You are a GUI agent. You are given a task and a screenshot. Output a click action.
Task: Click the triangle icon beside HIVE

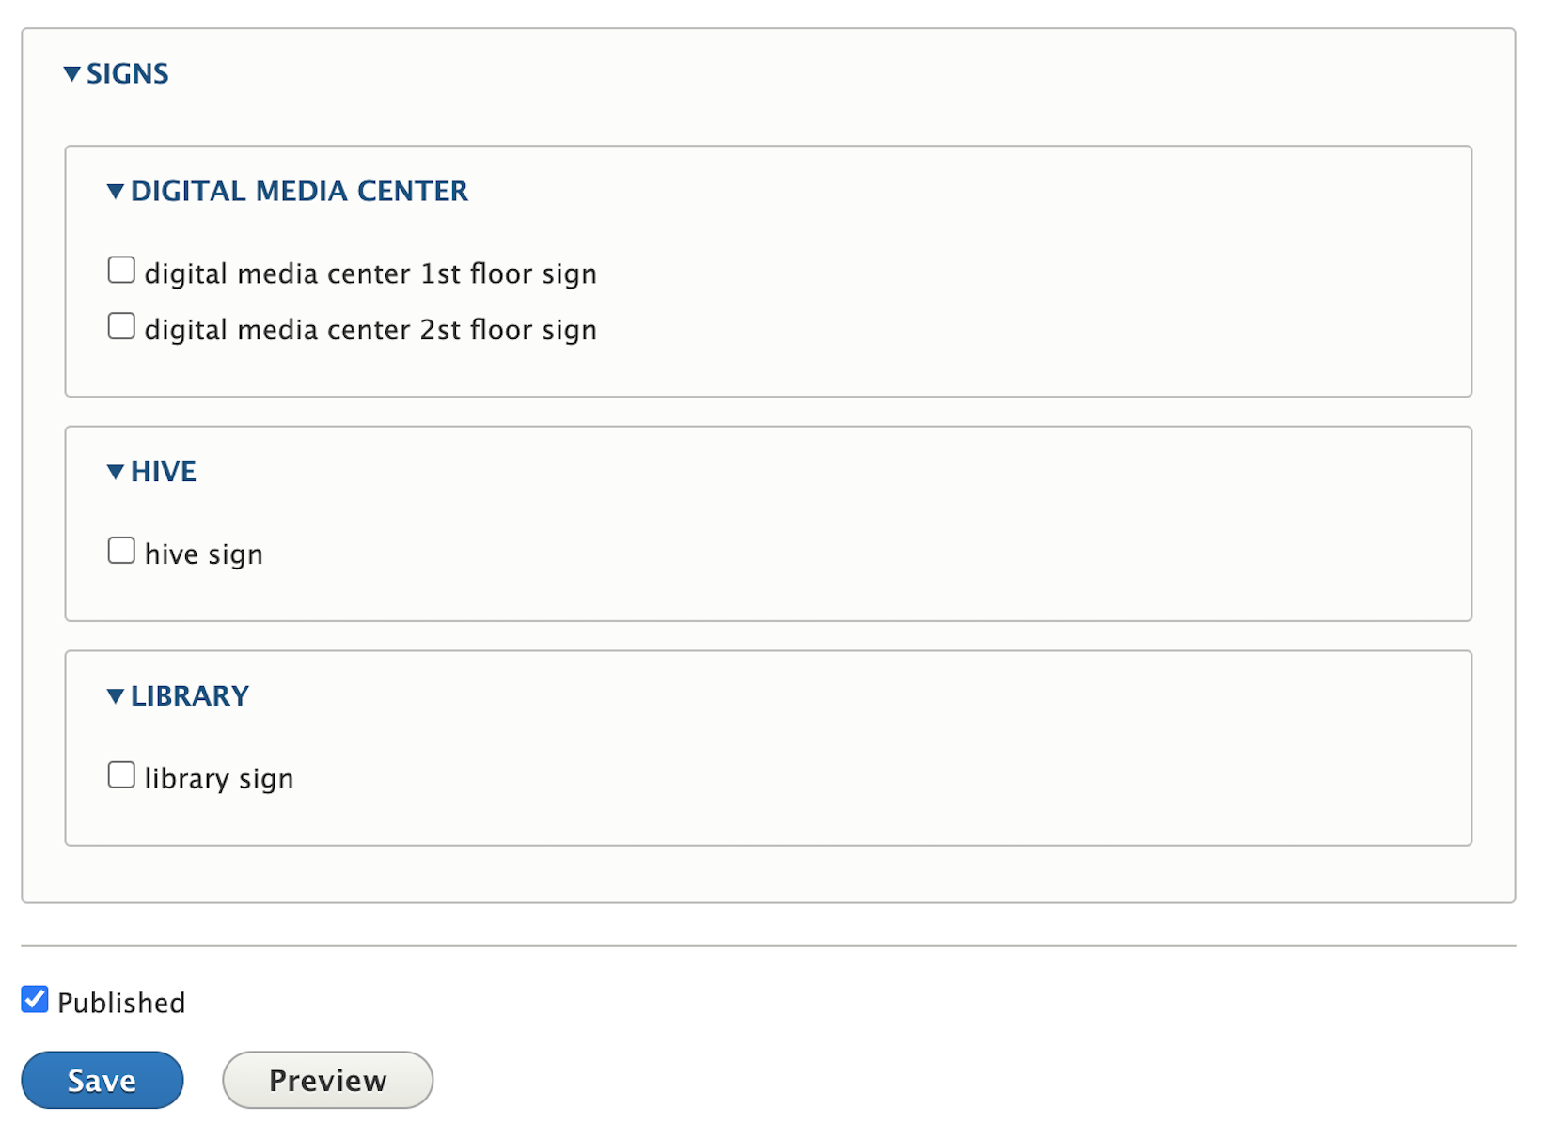114,471
